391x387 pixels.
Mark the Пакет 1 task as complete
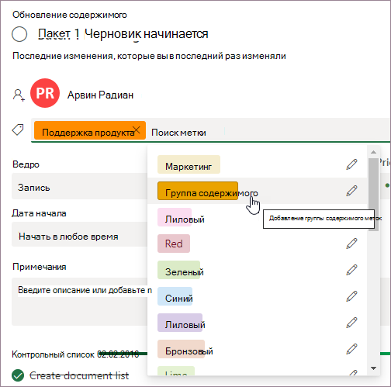[x=19, y=34]
